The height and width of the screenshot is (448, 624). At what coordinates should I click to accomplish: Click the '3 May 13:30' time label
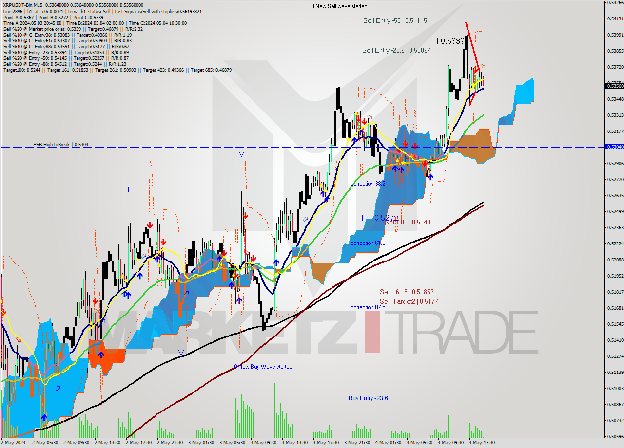(295, 443)
